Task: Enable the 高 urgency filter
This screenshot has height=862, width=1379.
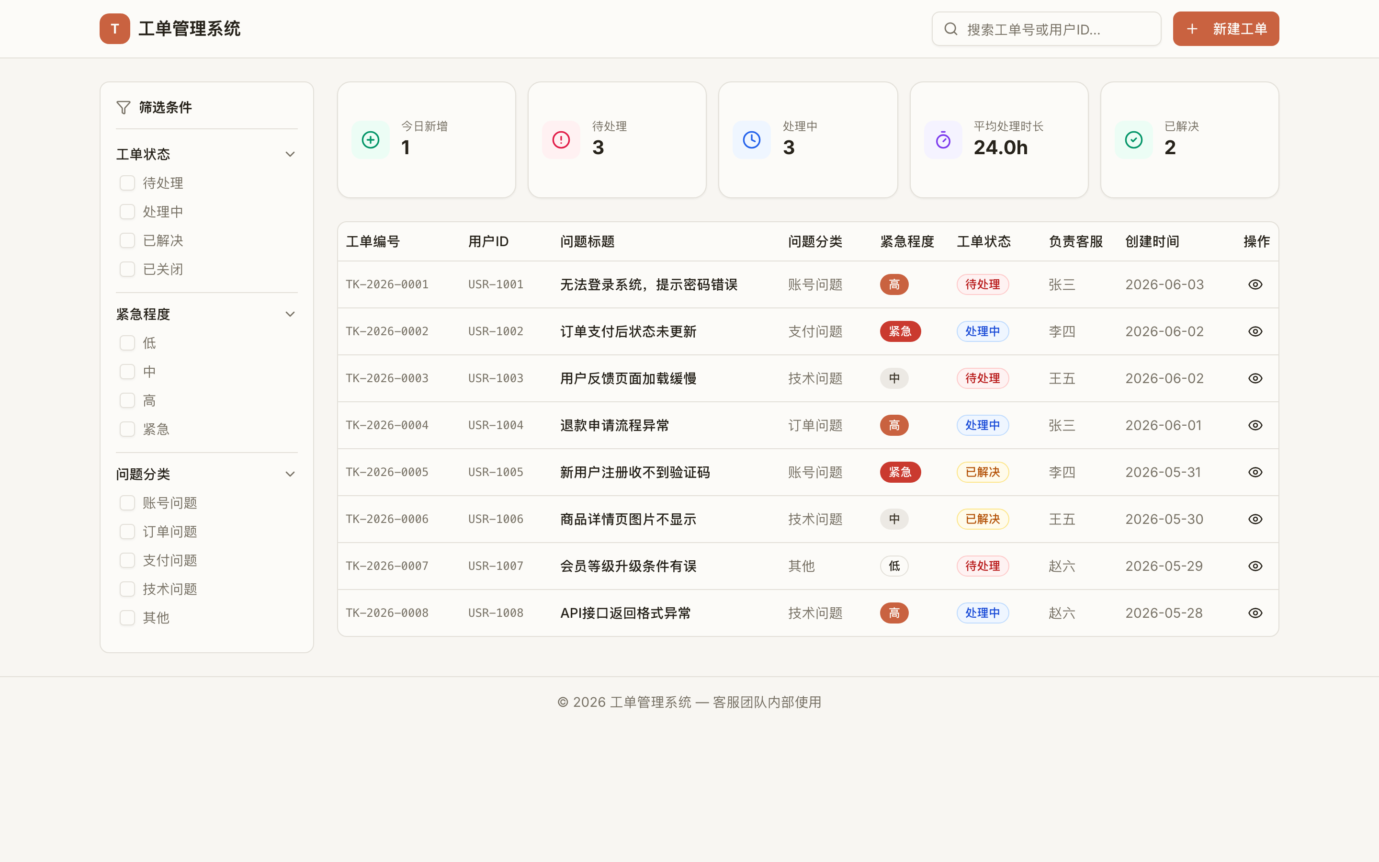Action: click(127, 400)
